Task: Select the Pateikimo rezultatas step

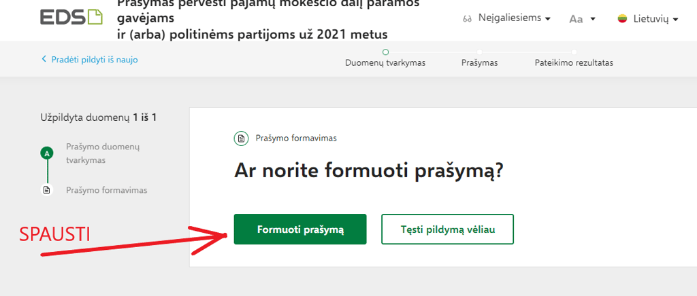Action: pyautogui.click(x=574, y=58)
